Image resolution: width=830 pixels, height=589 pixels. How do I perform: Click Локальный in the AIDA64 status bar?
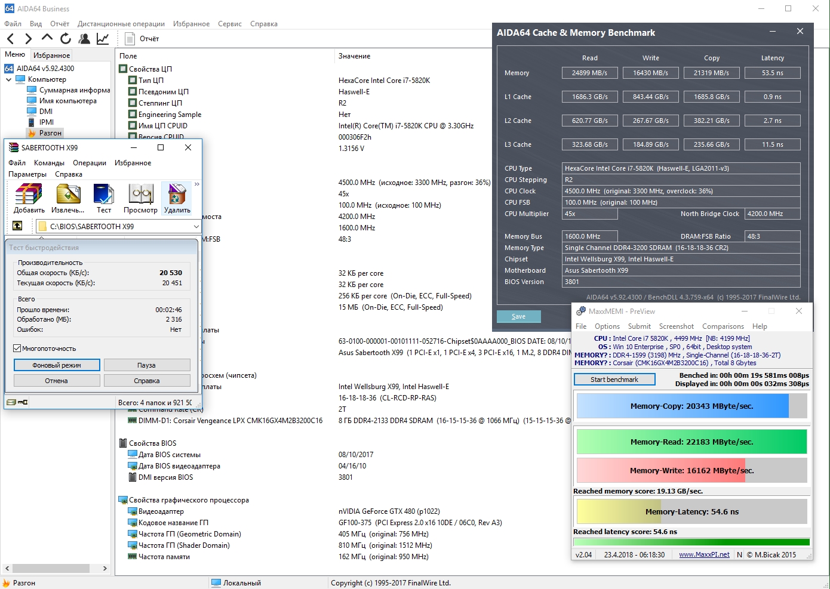[236, 583]
